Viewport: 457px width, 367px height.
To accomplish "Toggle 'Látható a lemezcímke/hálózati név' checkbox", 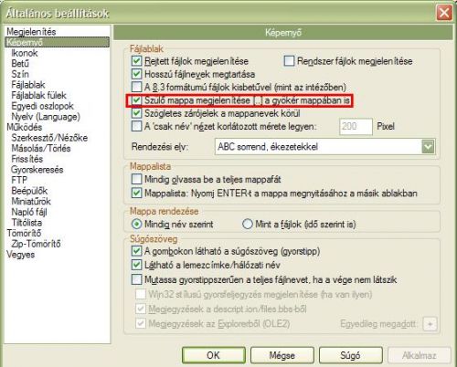I will 136,265.
